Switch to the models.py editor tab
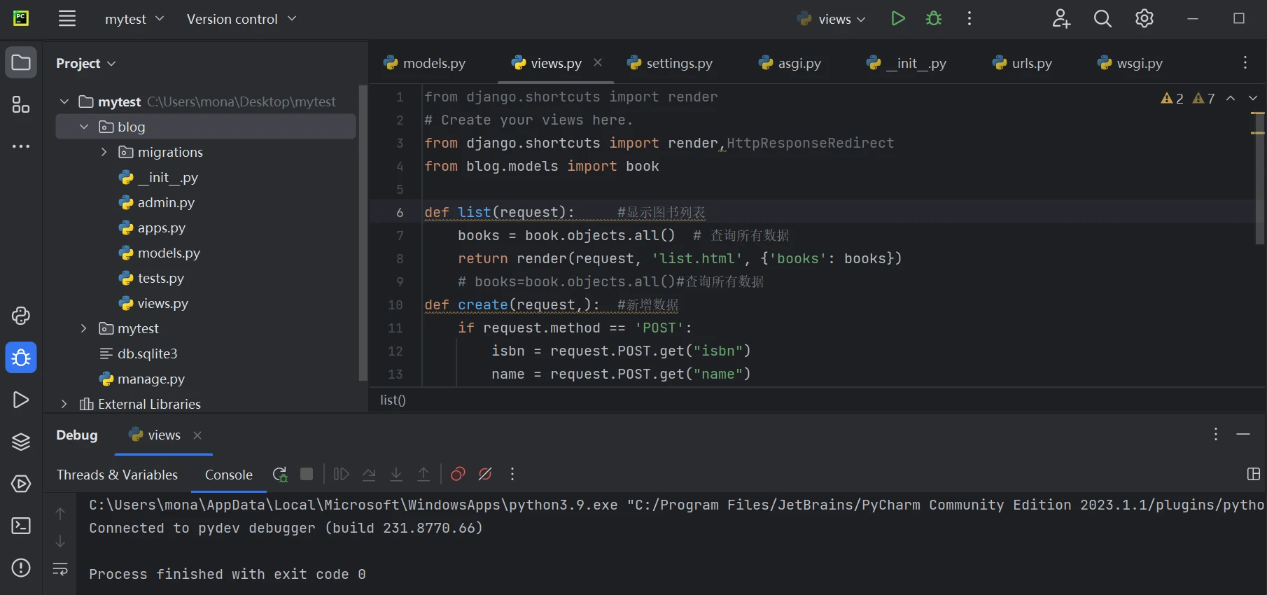 tap(425, 63)
